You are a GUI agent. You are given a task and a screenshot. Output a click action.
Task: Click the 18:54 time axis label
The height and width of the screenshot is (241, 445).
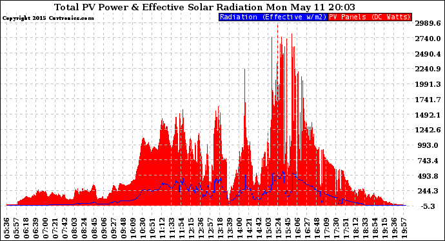[x=375, y=228]
